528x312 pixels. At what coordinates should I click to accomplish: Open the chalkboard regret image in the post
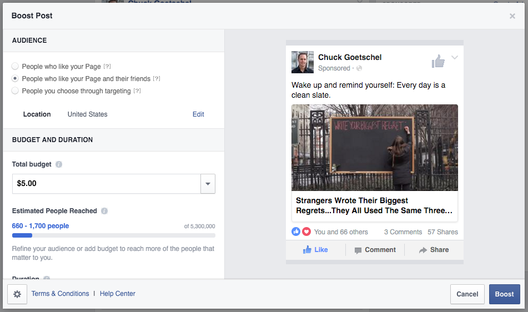point(374,148)
